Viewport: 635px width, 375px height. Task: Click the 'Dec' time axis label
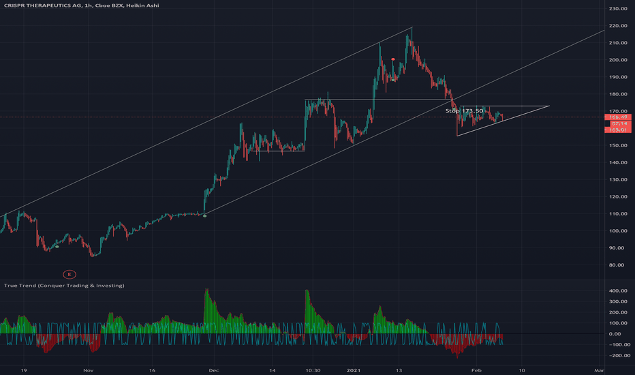[x=214, y=370]
